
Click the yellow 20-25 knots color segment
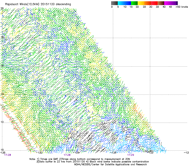pos(141,3)
